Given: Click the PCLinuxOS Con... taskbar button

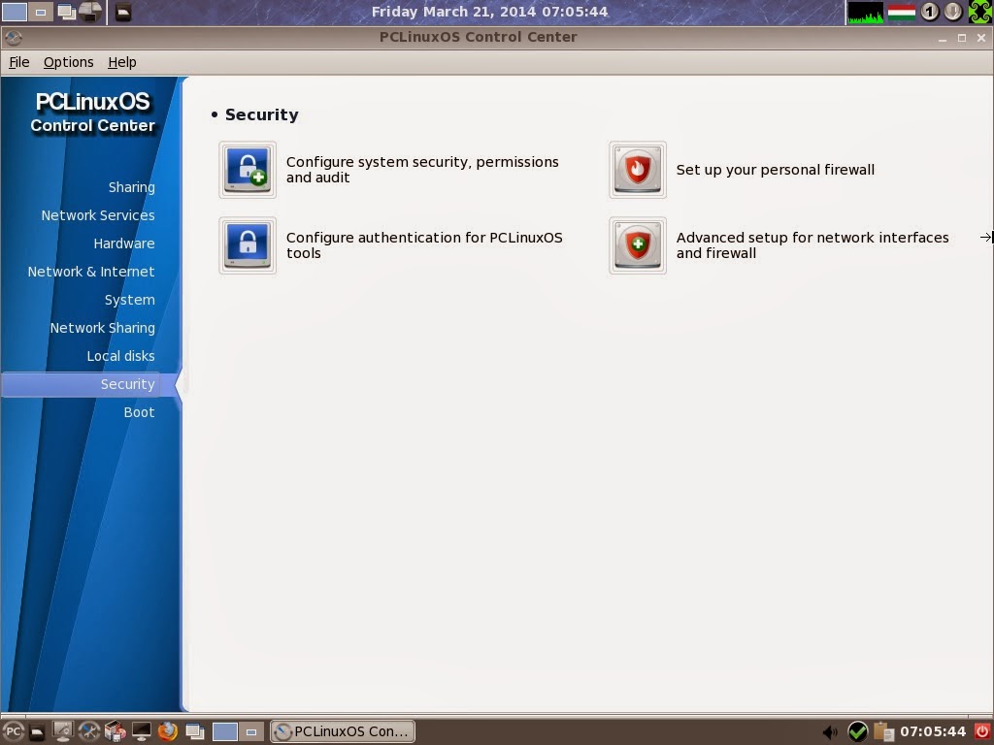Looking at the screenshot, I should [x=343, y=731].
